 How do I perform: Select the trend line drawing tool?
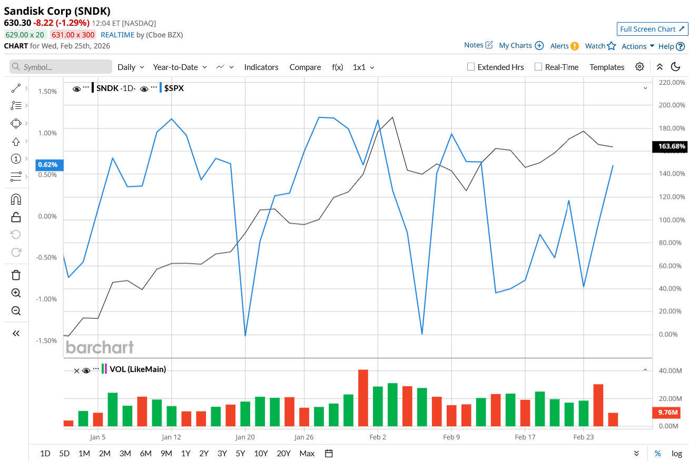[16, 88]
